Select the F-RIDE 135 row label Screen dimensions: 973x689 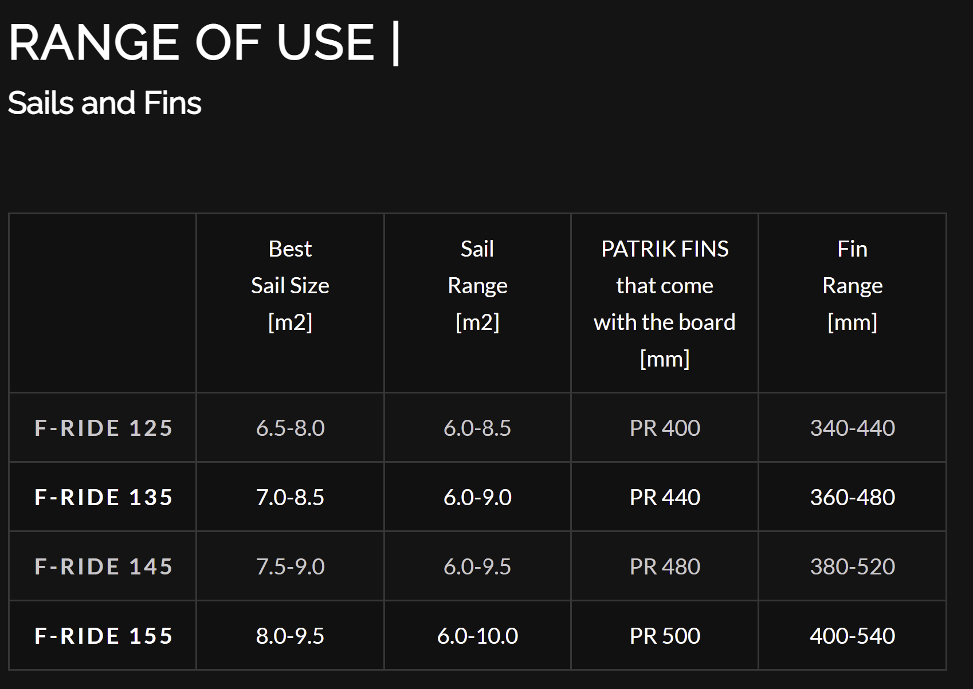pyautogui.click(x=103, y=497)
